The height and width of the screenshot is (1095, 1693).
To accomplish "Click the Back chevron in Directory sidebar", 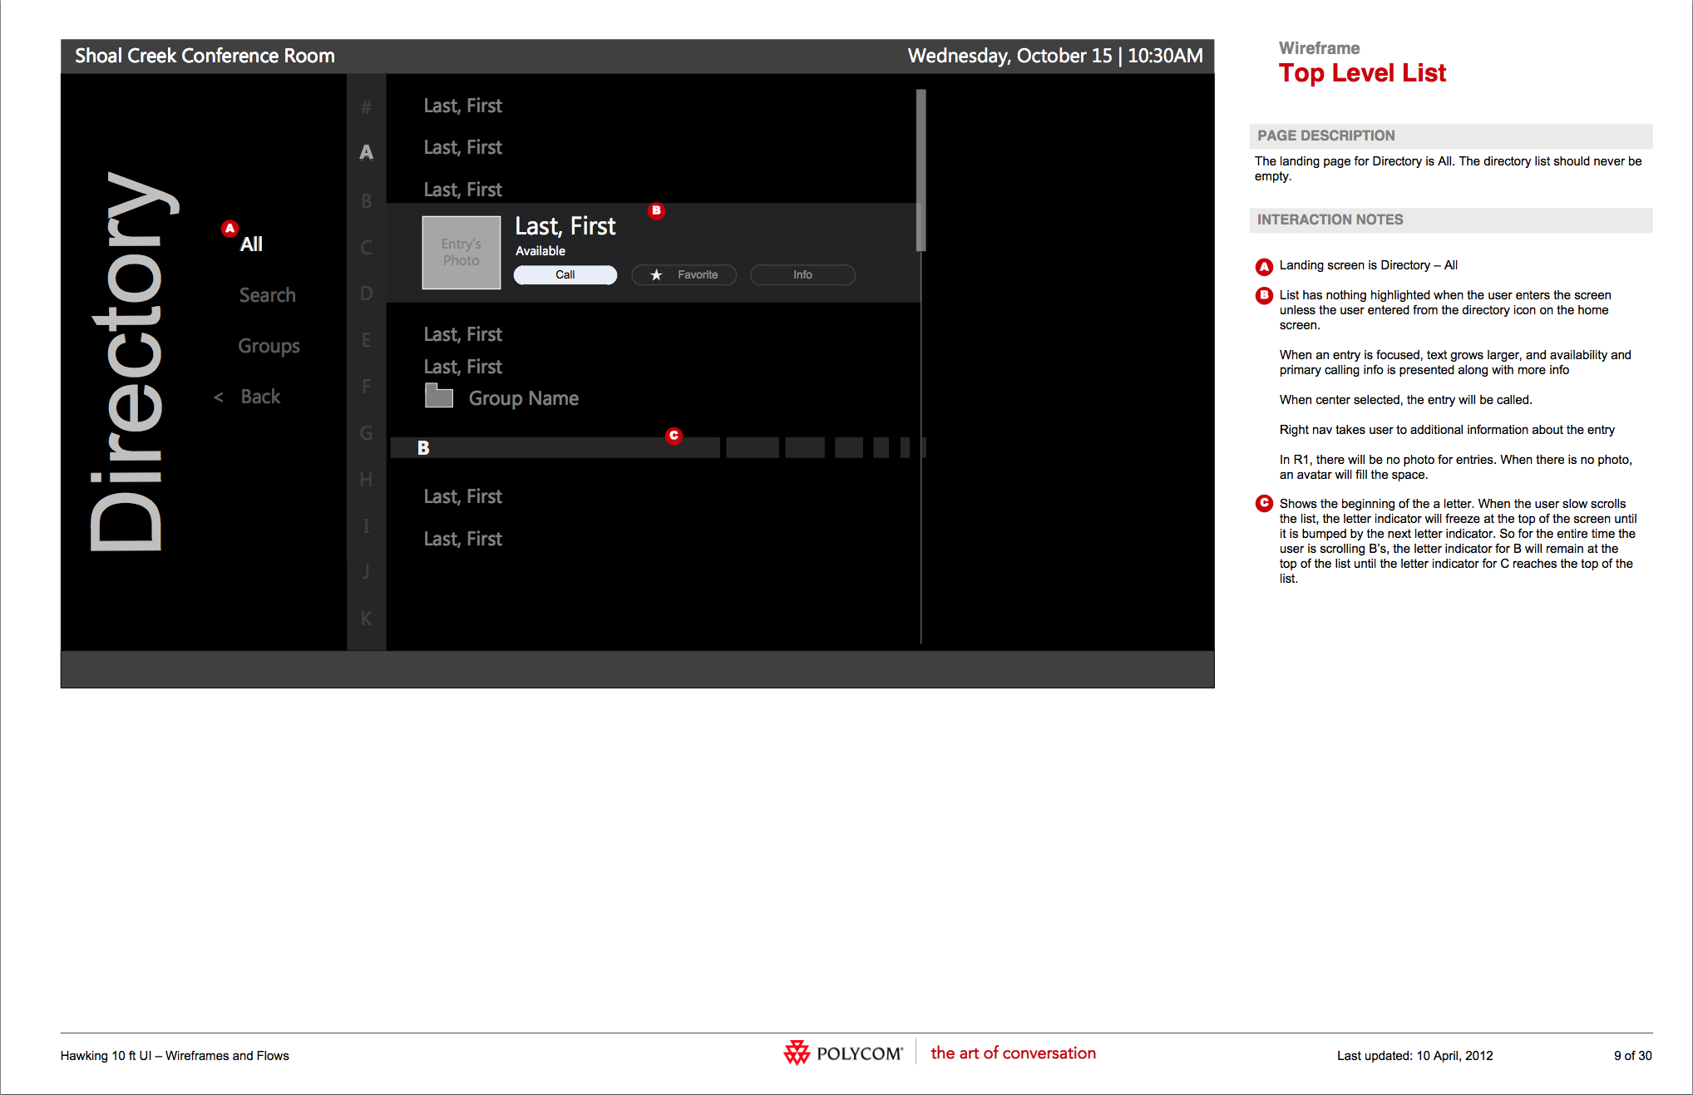I will point(219,396).
